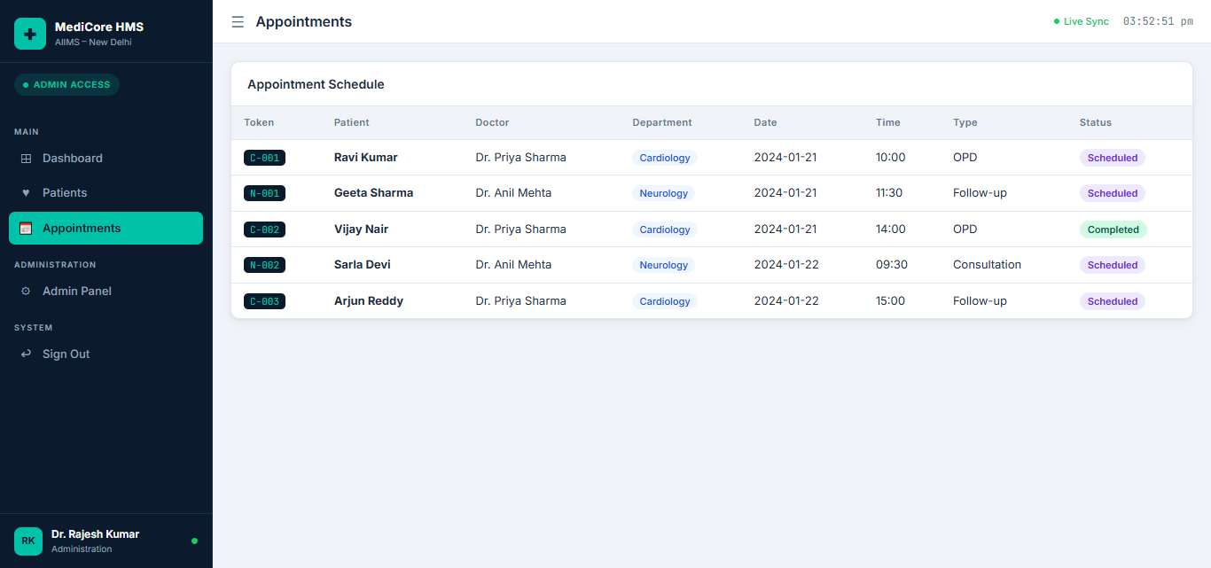Click Dr. Anil Mehta in Geeta Sharma's row
The image size is (1211, 568).
(x=513, y=193)
